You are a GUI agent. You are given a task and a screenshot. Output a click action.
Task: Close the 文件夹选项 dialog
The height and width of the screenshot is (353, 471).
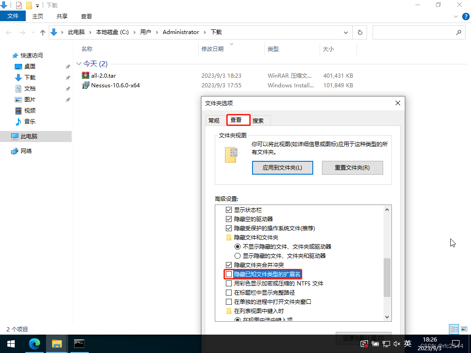398,103
